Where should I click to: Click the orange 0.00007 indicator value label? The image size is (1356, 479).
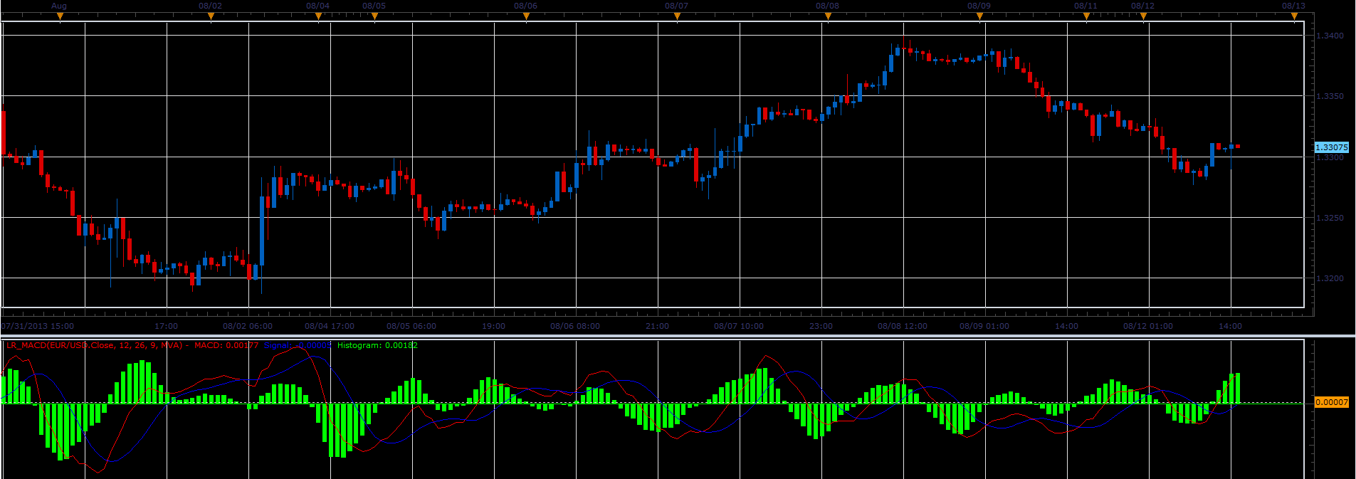(x=1331, y=402)
